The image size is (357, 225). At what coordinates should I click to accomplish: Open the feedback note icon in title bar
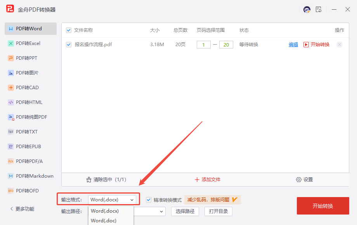[319, 9]
